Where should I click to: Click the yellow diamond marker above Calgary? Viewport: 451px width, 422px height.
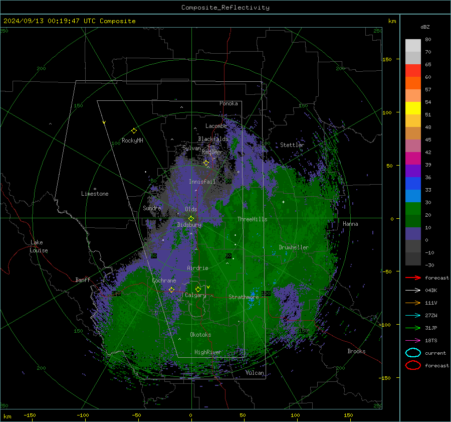[x=198, y=289]
